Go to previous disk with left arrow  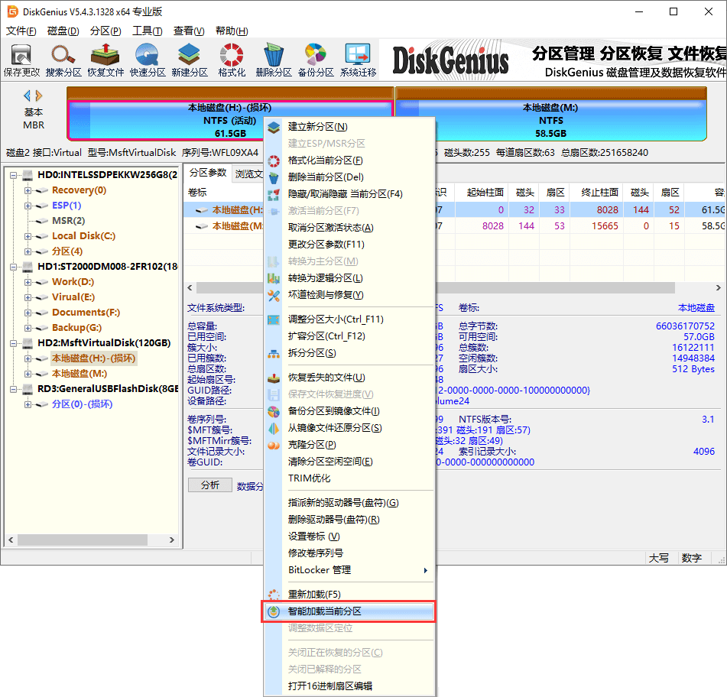27,96
